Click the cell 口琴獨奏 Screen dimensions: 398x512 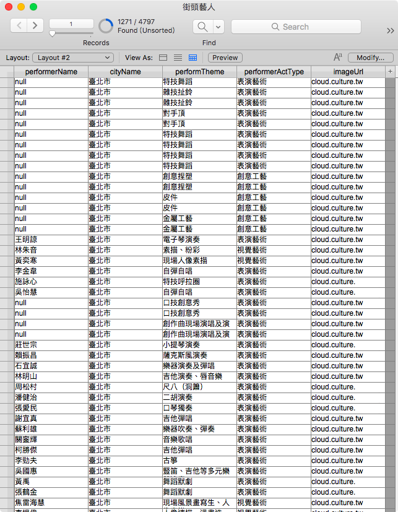[199, 408]
